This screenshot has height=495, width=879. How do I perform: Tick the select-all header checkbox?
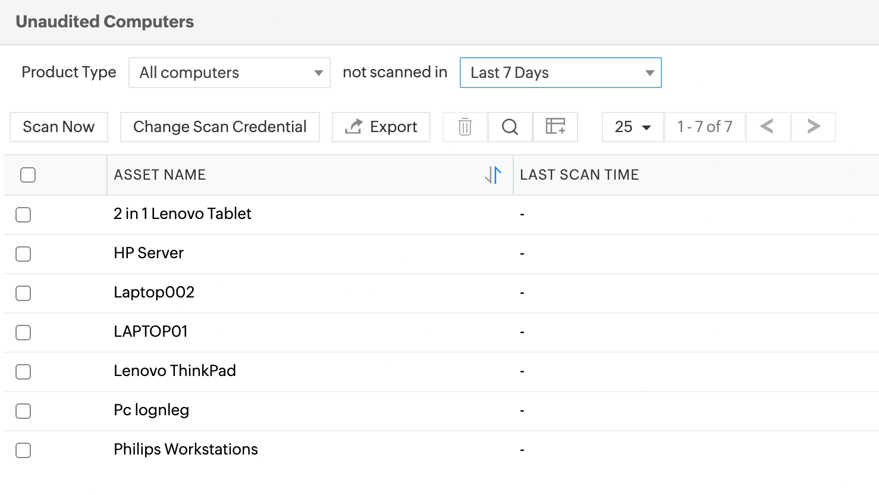28,175
